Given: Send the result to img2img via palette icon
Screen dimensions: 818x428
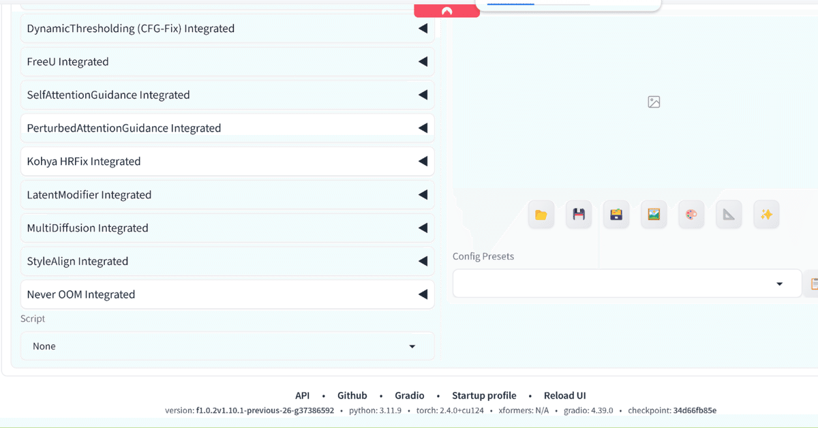Looking at the screenshot, I should click(x=691, y=214).
